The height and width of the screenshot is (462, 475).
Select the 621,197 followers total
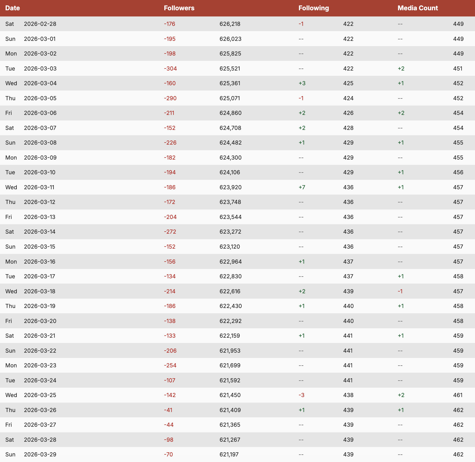pyautogui.click(x=229, y=454)
